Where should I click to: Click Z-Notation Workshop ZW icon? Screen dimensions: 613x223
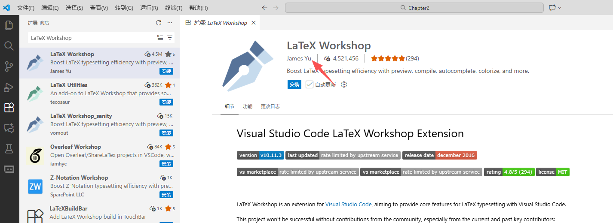[x=35, y=187]
